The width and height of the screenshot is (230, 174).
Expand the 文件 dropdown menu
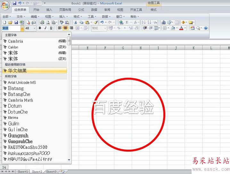pyautogui.click(x=21, y=17)
